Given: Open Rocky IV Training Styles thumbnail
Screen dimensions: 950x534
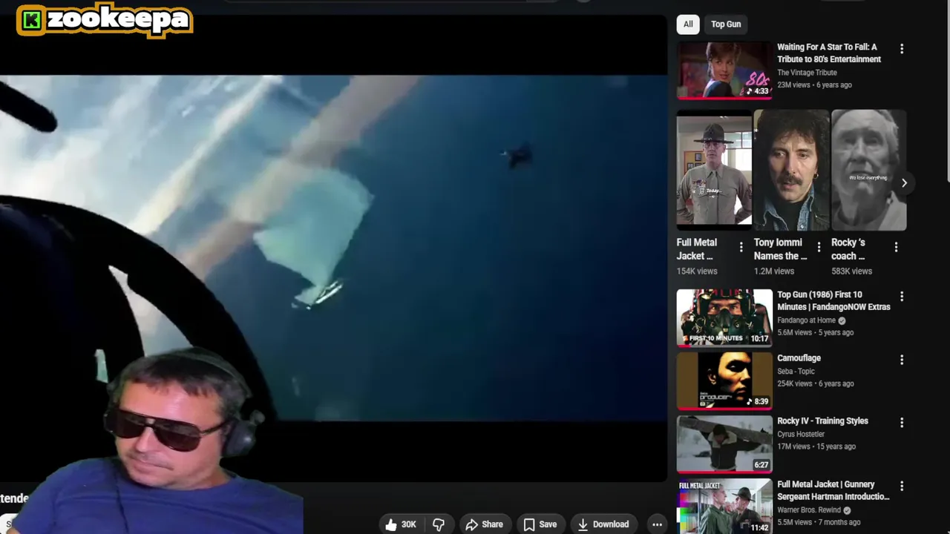Looking at the screenshot, I should [724, 444].
